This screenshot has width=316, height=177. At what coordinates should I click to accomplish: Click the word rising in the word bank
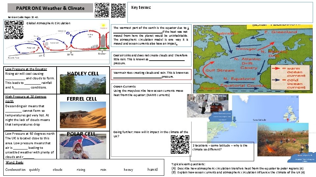[81, 170]
